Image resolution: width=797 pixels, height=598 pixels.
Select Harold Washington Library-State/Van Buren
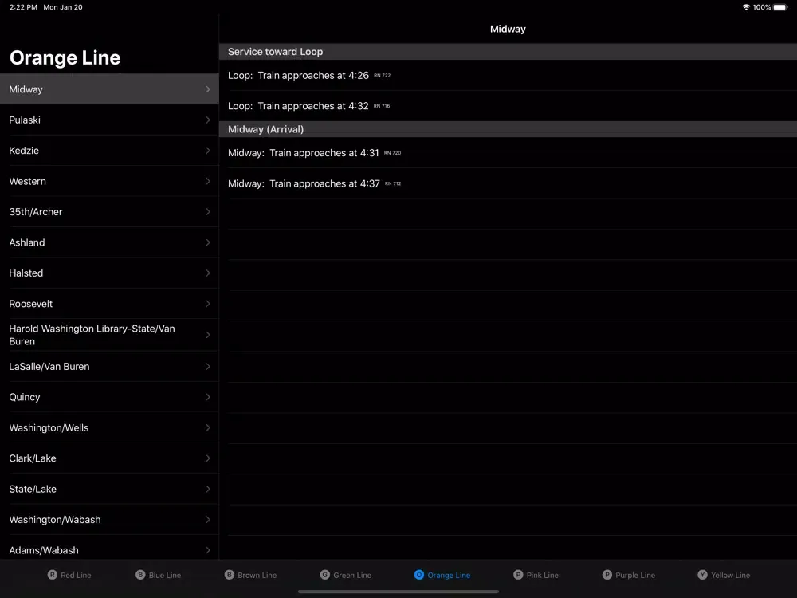109,335
